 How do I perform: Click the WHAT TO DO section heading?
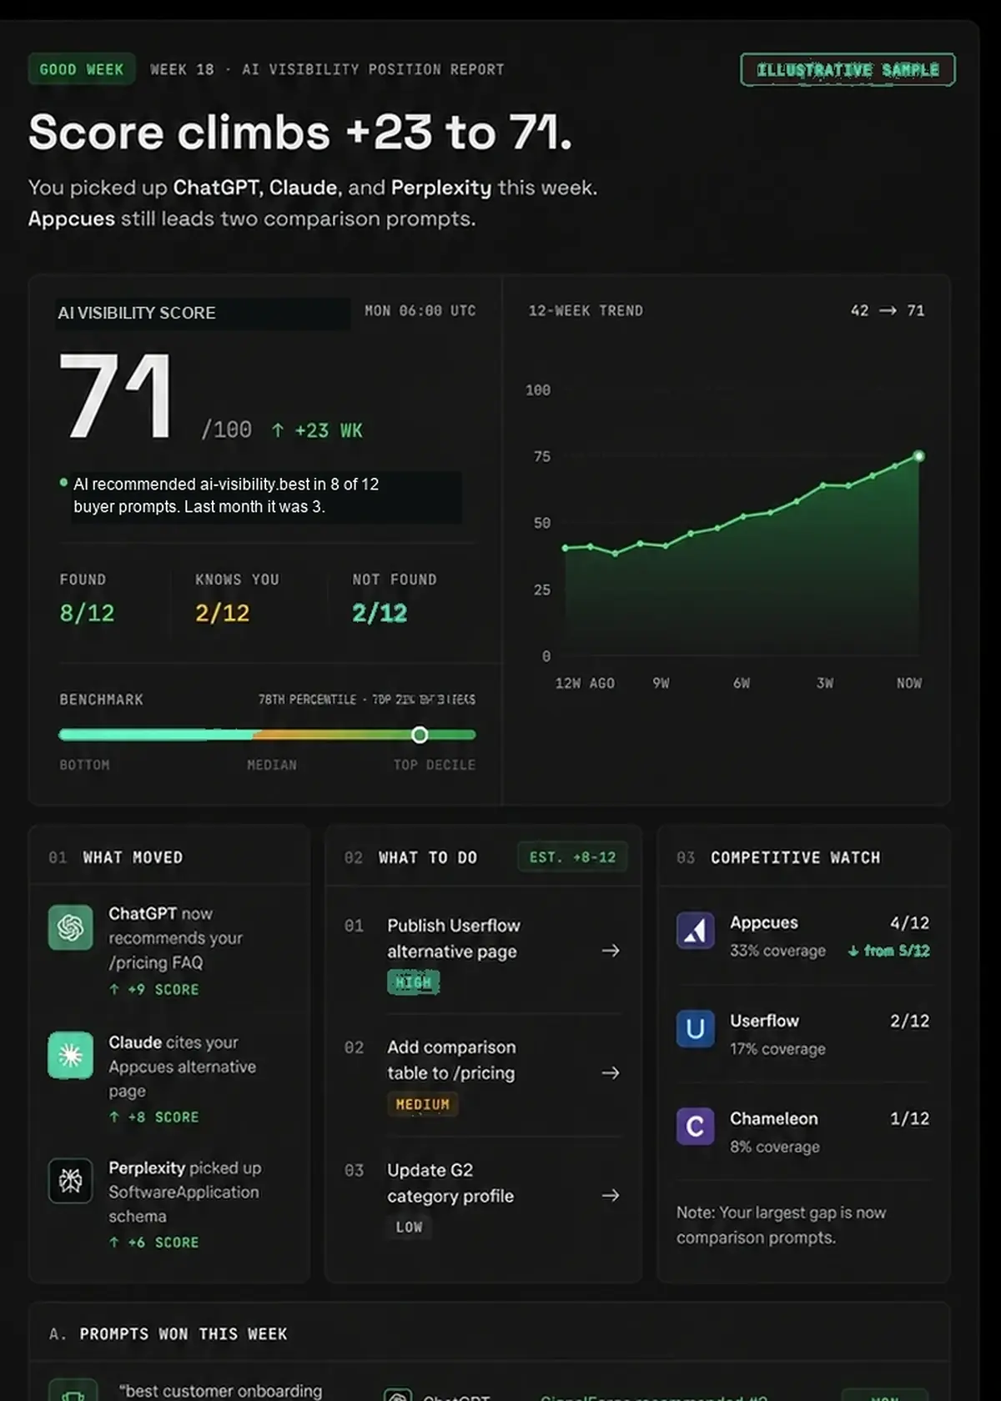click(x=428, y=857)
